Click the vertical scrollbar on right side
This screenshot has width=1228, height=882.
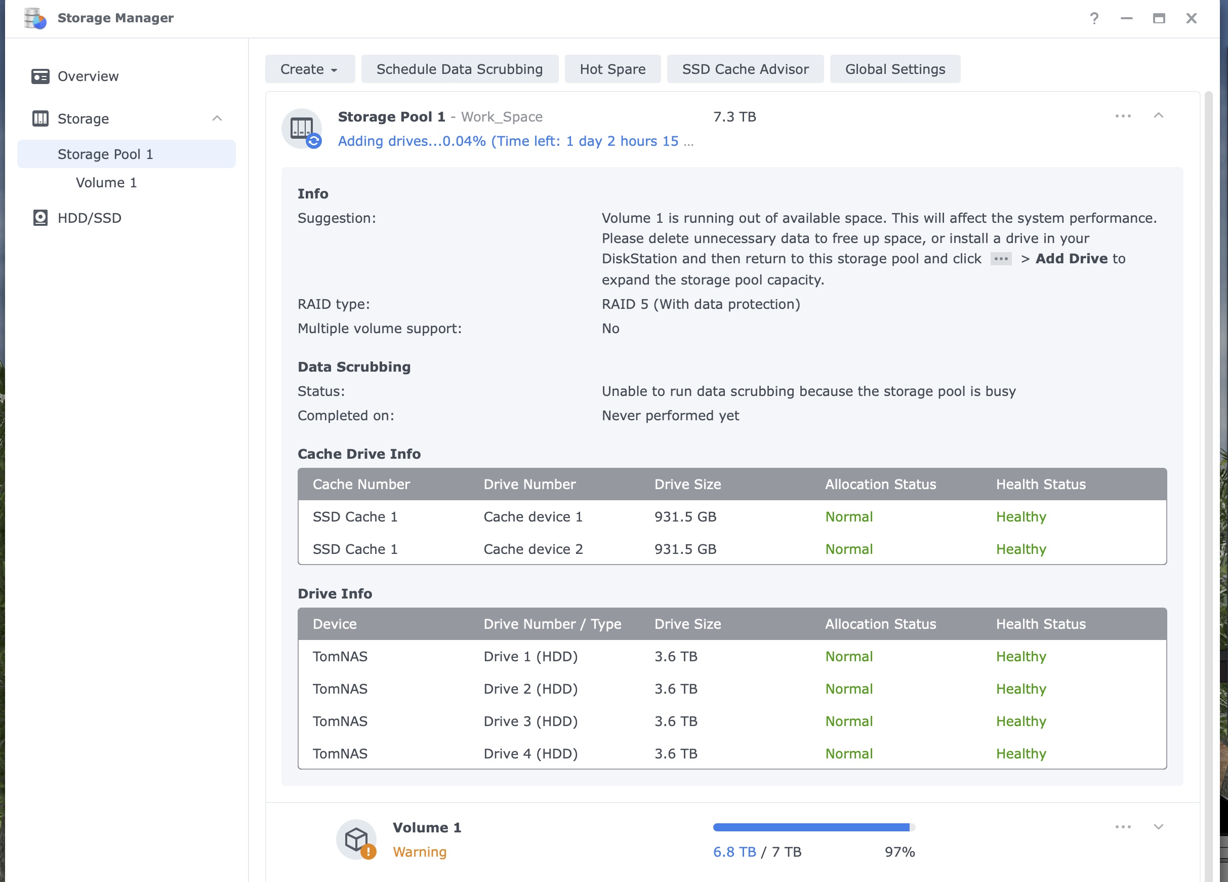(1208, 433)
